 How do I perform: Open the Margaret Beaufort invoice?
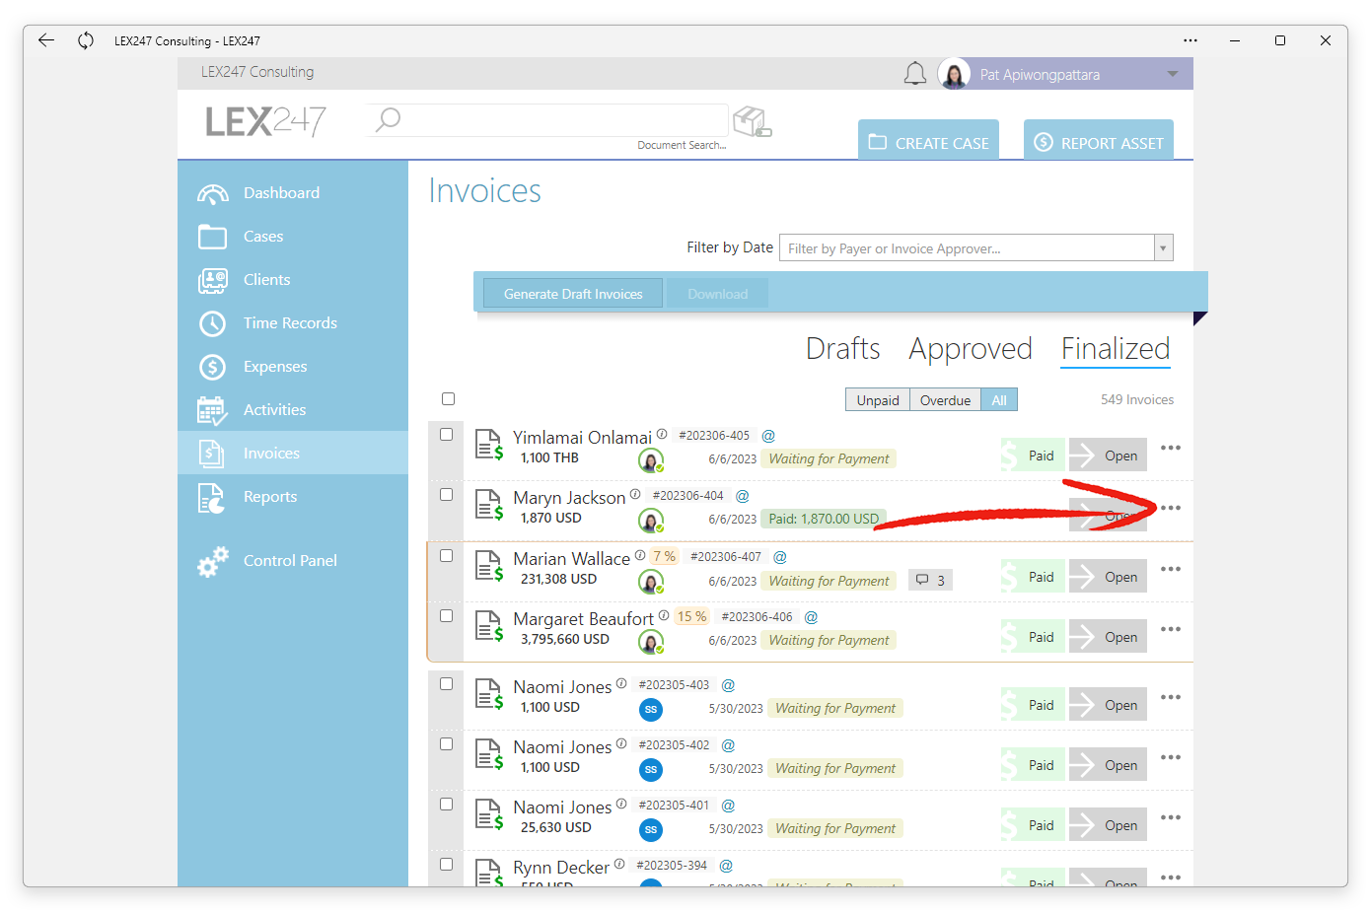coord(1108,637)
